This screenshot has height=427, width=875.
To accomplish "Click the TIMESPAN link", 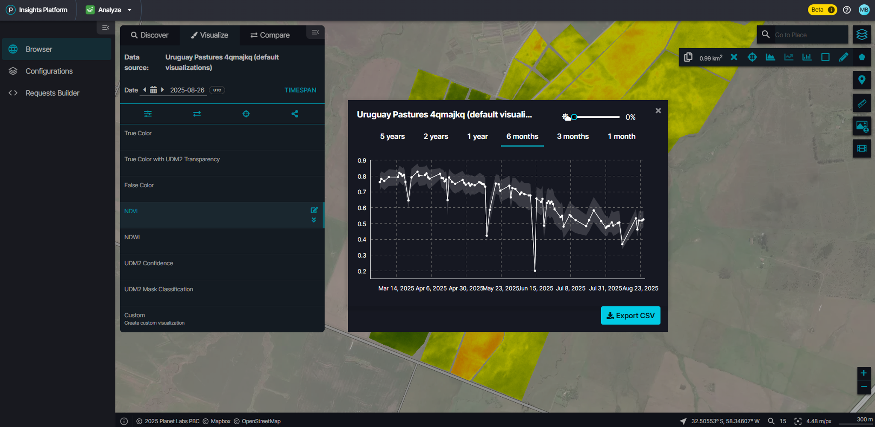I will tap(300, 90).
